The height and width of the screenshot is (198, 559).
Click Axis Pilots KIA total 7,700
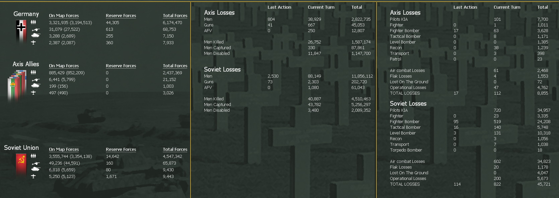click(543, 19)
